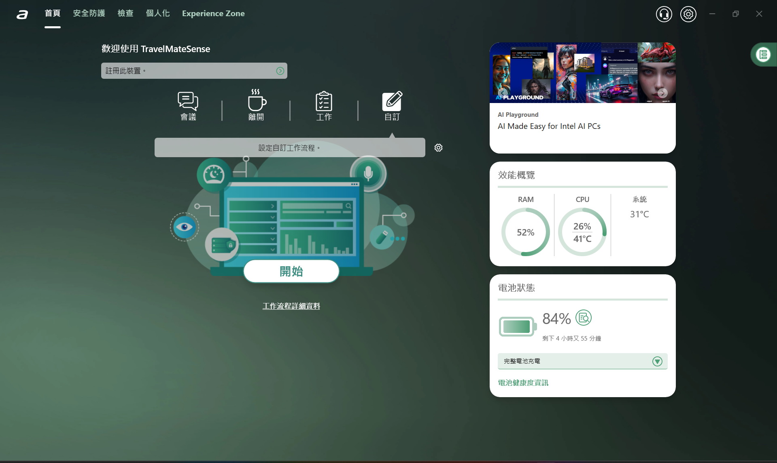Open support via headset icon
Image resolution: width=777 pixels, height=463 pixels.
coord(664,14)
